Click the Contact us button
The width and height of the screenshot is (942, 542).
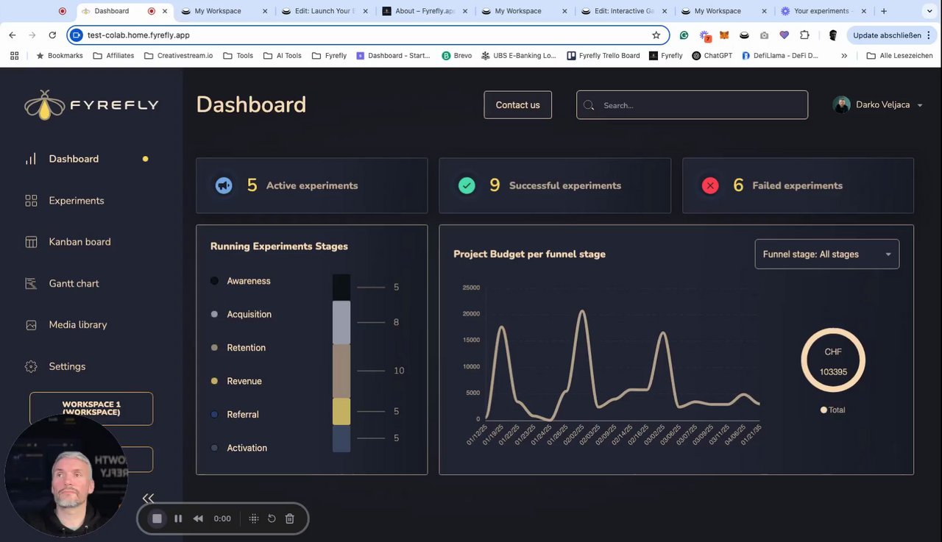[x=517, y=105]
